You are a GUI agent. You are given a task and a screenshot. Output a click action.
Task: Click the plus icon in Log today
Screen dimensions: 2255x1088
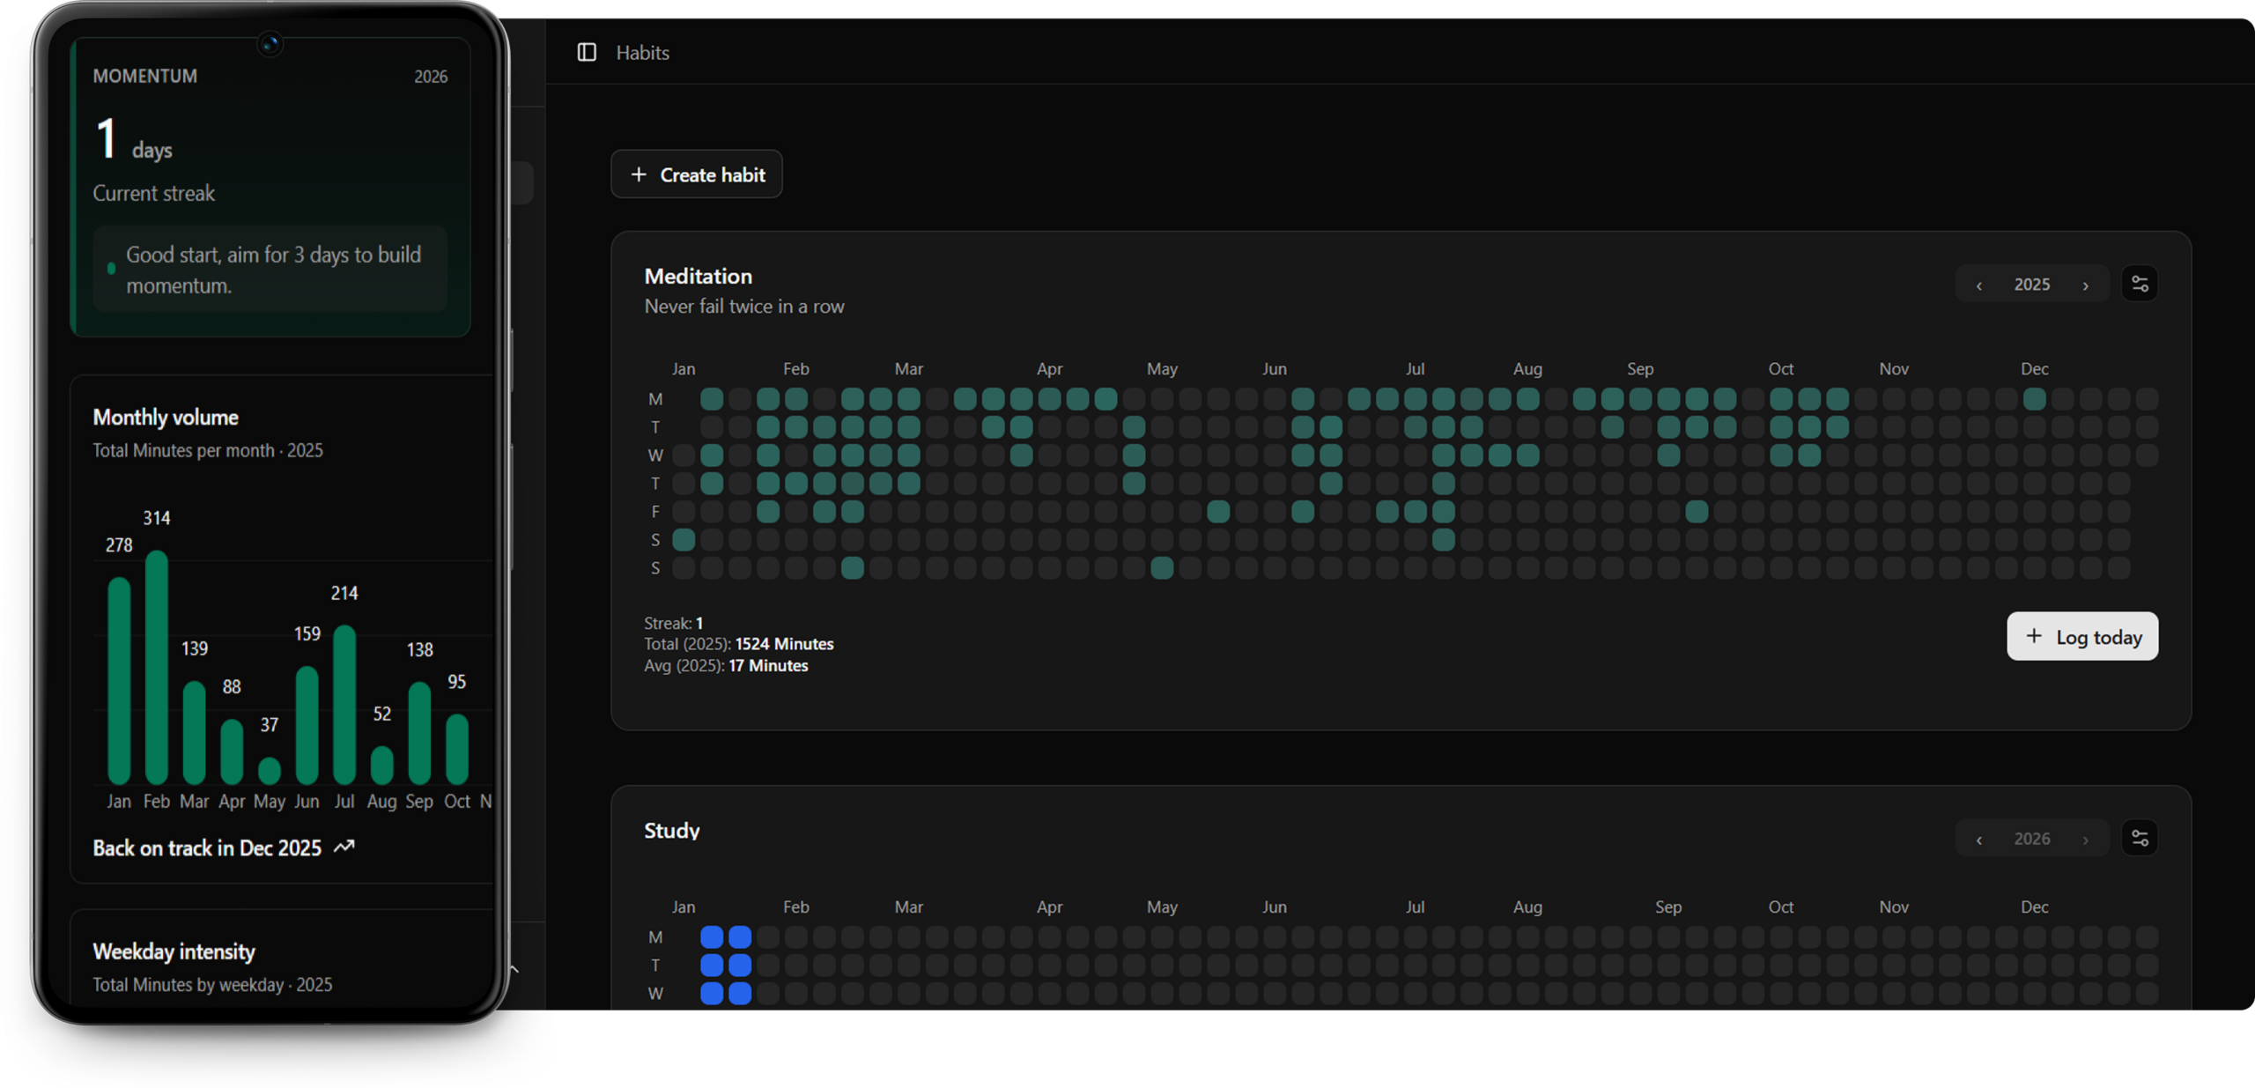tap(2034, 636)
